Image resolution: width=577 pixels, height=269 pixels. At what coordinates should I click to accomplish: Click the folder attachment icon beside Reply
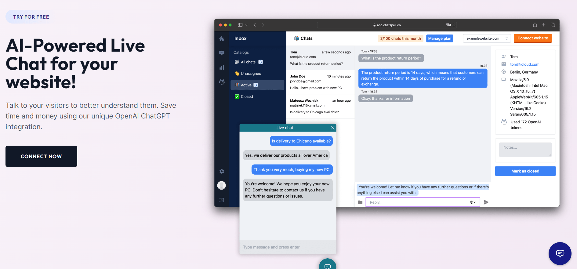360,202
